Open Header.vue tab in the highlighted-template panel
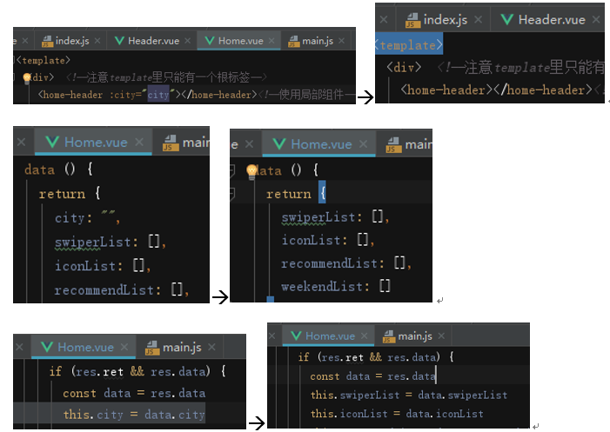Screen dimensions: 610x432 [543, 20]
